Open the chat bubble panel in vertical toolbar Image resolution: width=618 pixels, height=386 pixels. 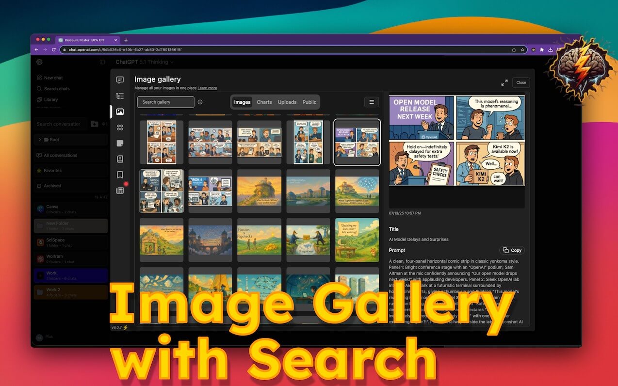120,80
